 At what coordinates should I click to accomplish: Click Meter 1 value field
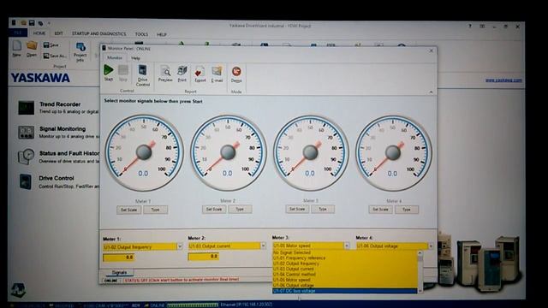118,258
